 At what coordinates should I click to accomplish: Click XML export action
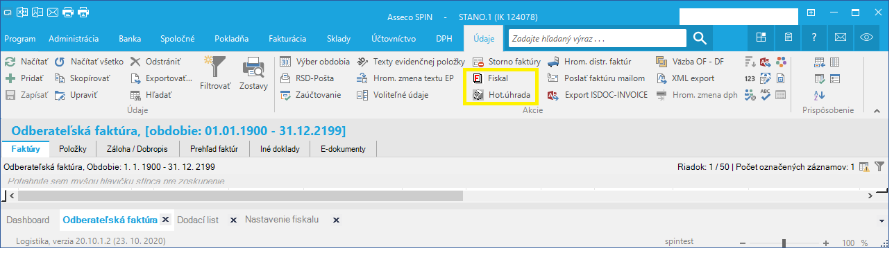click(x=684, y=78)
